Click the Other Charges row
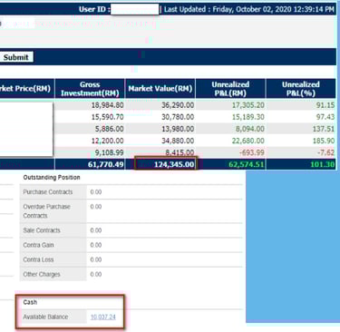The width and height of the screenshot is (340, 332). (131, 274)
